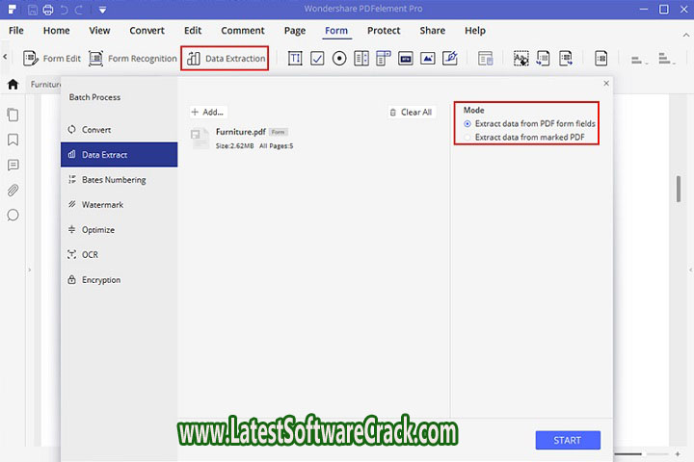694x462 pixels.
Task: Click the Undo arrow icon
Action: coord(65,10)
